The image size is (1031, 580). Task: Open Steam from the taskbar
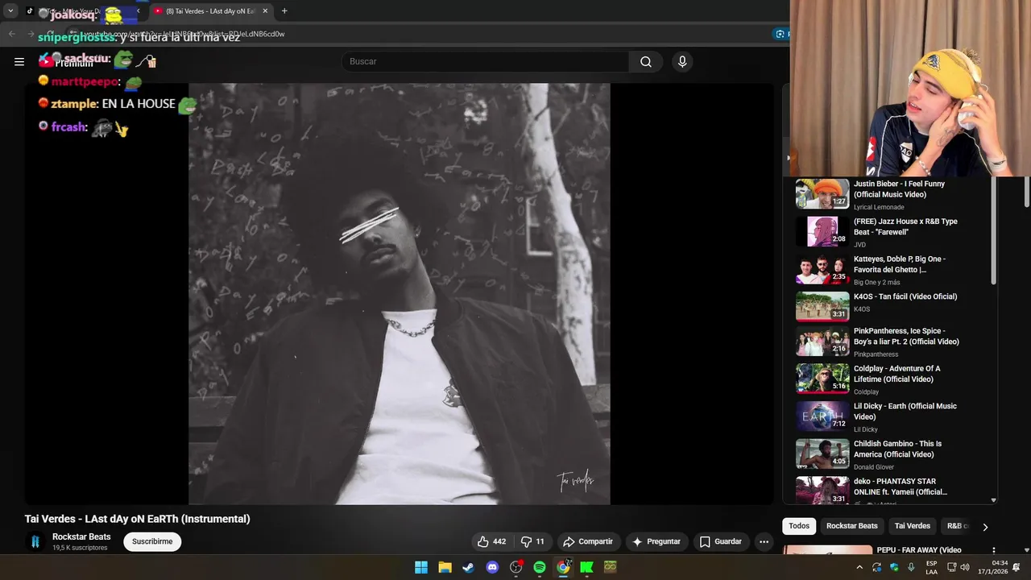coord(468,567)
